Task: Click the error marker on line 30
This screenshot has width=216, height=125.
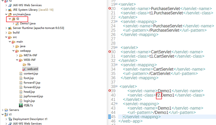Action: click(110, 52)
